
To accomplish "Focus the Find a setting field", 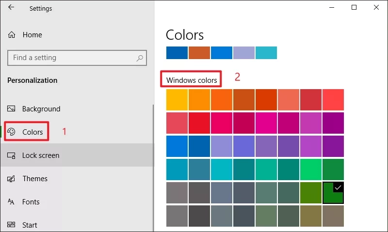I will click(77, 58).
